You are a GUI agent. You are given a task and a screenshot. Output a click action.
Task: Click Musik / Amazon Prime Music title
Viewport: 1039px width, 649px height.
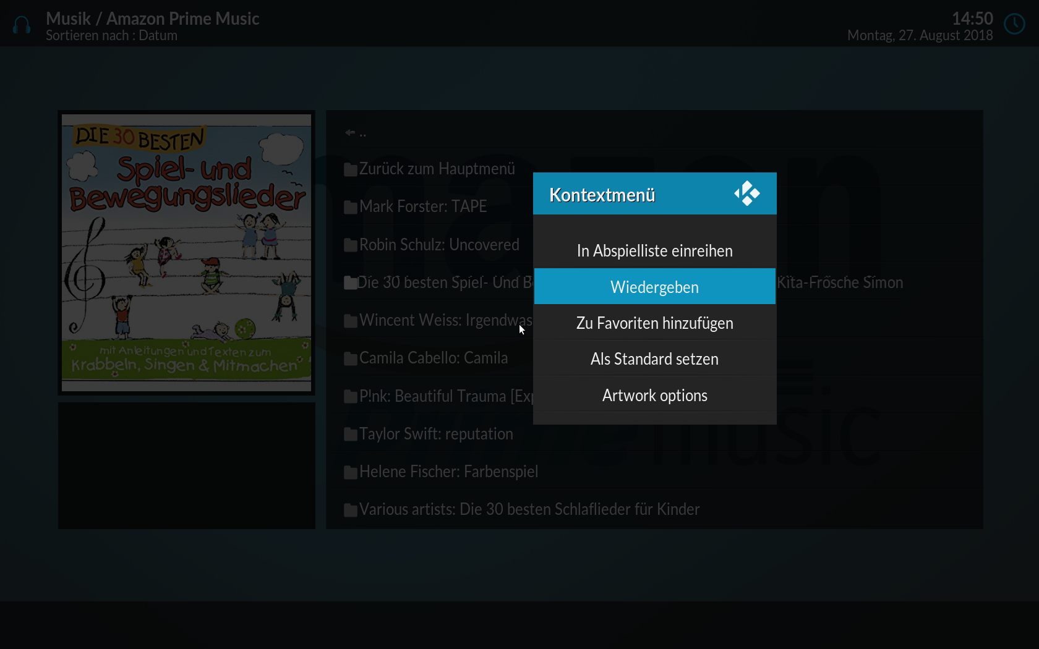[x=152, y=19]
